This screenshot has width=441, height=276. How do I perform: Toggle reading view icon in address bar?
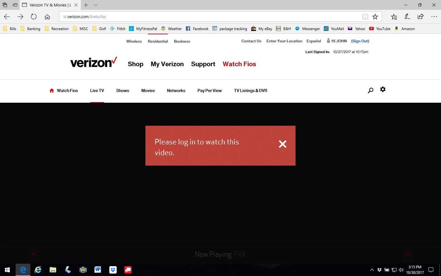pos(365,17)
